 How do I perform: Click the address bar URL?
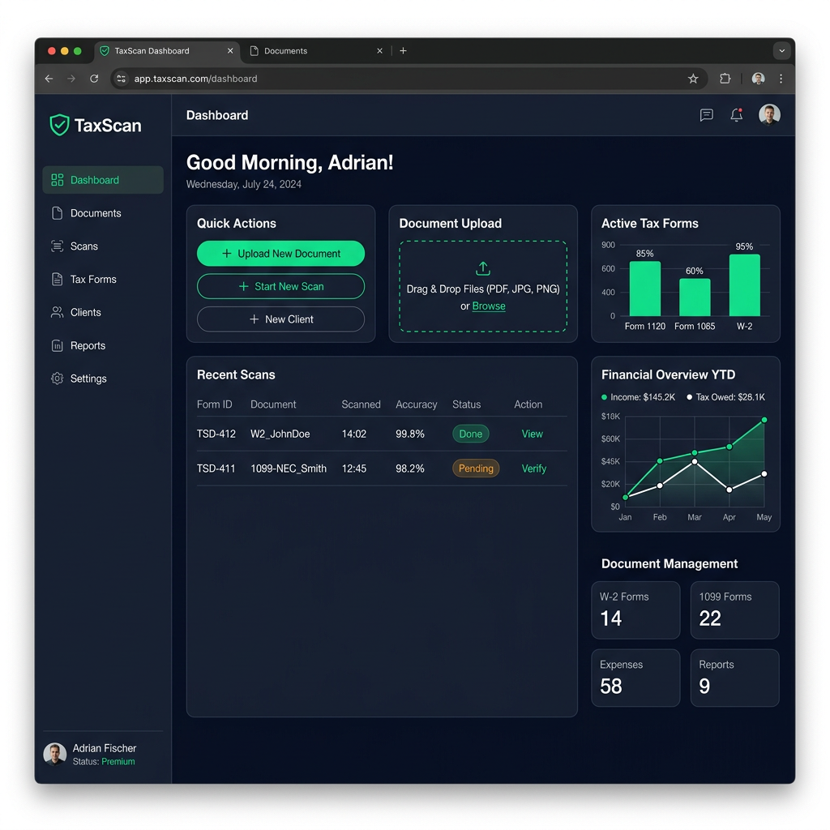coord(196,79)
